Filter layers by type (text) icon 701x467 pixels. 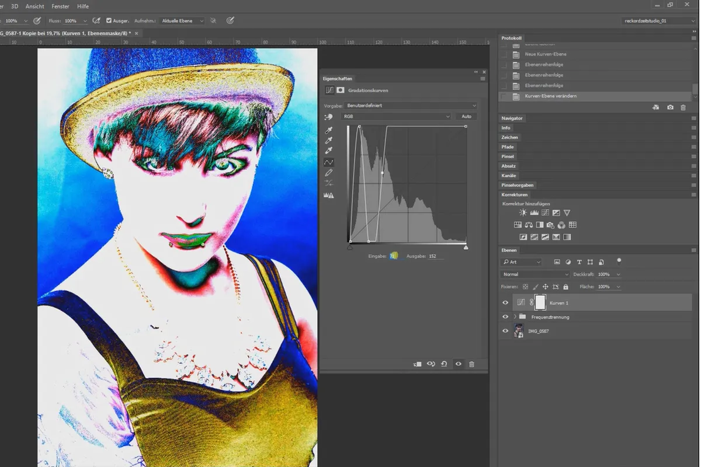579,262
